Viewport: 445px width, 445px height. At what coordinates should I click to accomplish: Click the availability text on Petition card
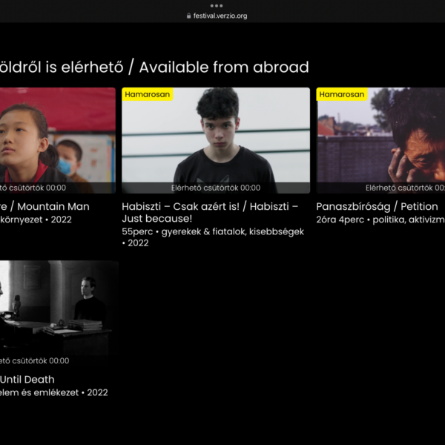tap(405, 188)
